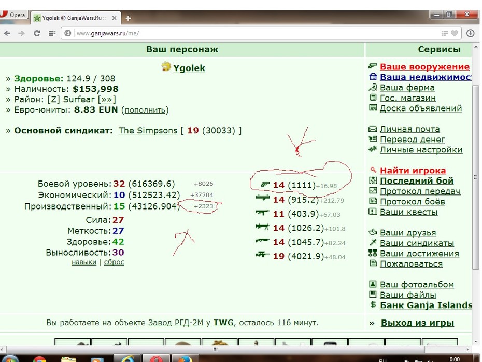This screenshot has width=482, height=362.
Task: Click the combat level value 32
Action: pyautogui.click(x=119, y=184)
